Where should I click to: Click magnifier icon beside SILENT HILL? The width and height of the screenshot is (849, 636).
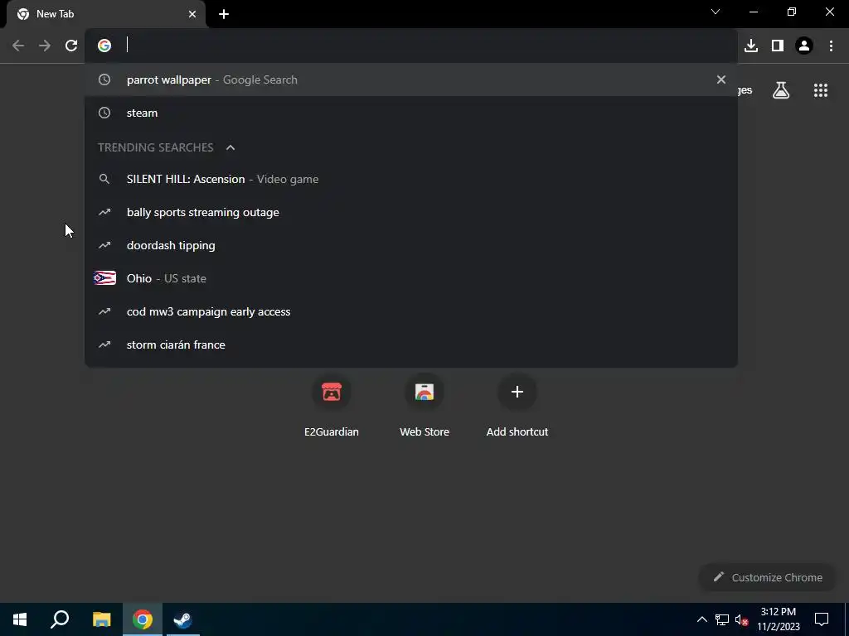104,179
